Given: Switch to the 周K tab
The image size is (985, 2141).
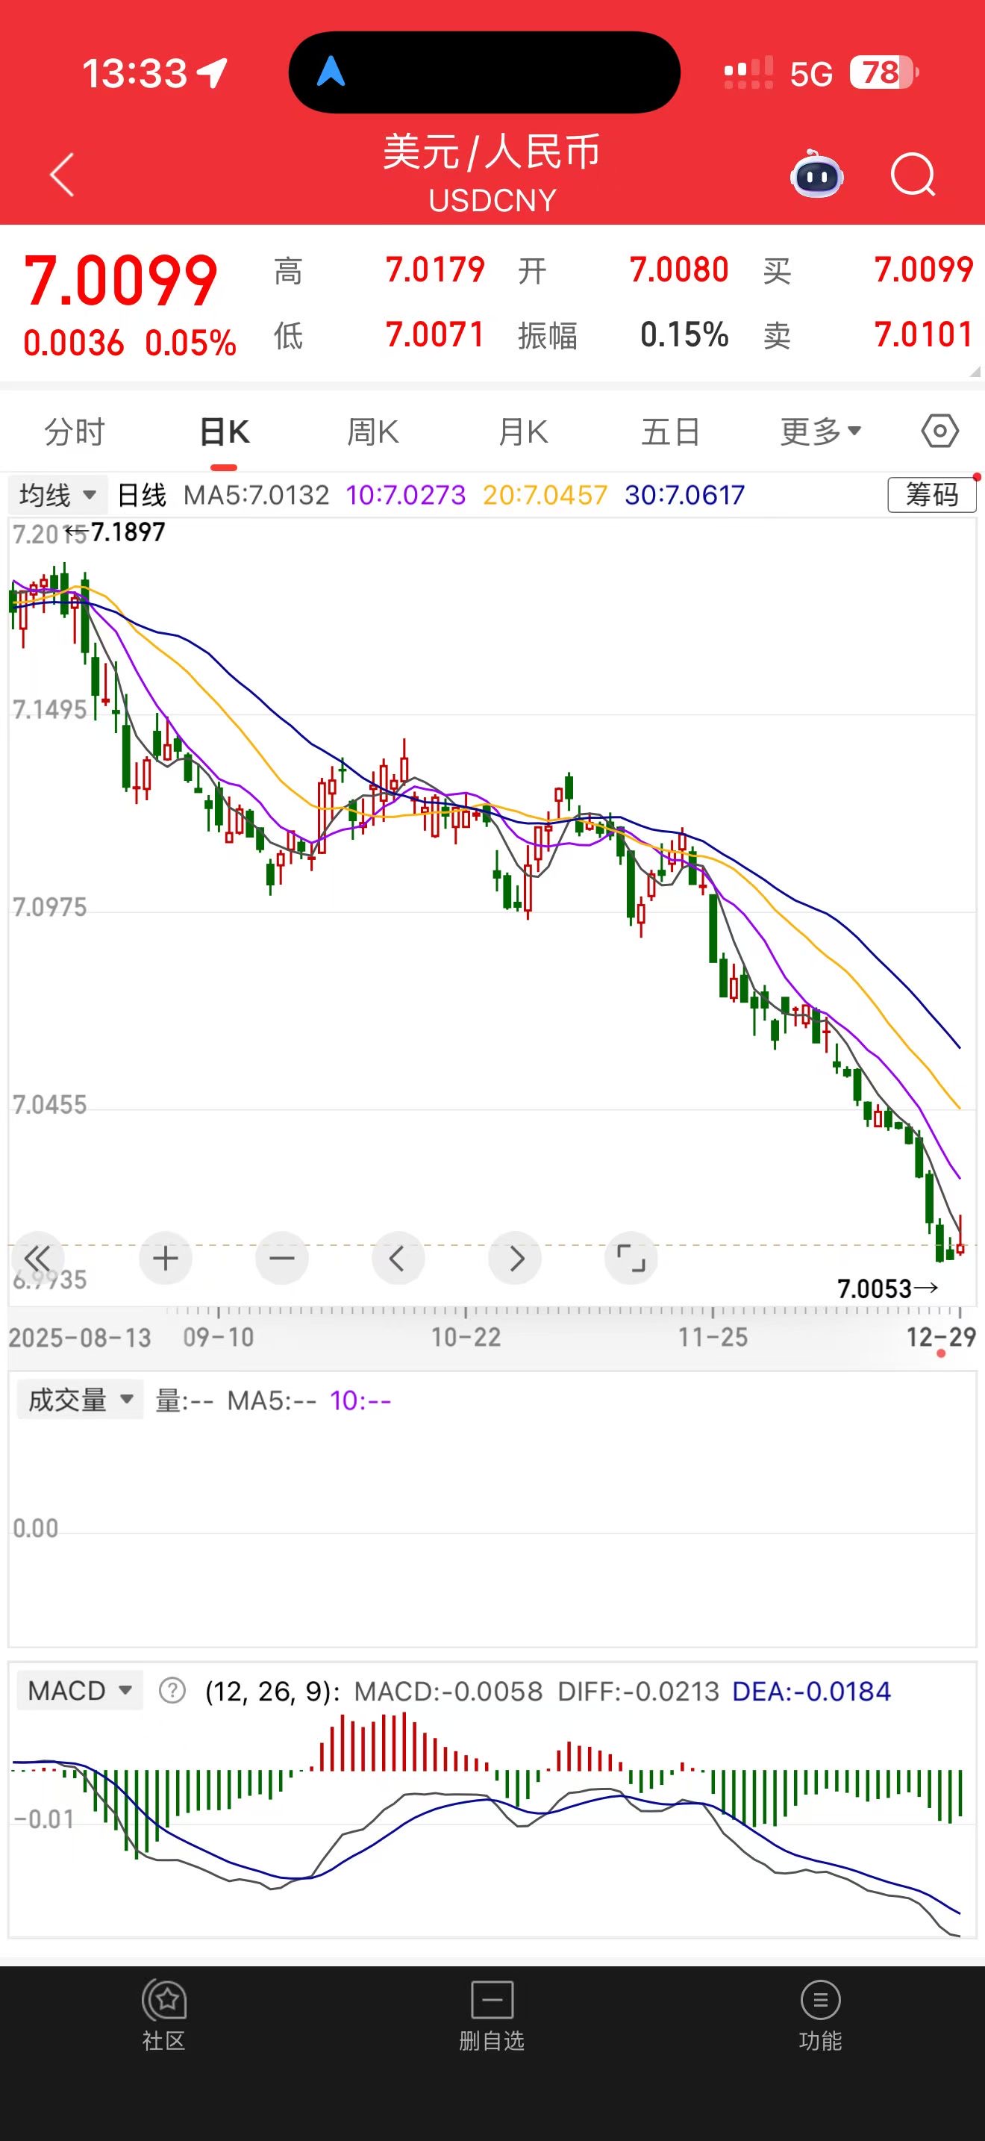Looking at the screenshot, I should [373, 432].
